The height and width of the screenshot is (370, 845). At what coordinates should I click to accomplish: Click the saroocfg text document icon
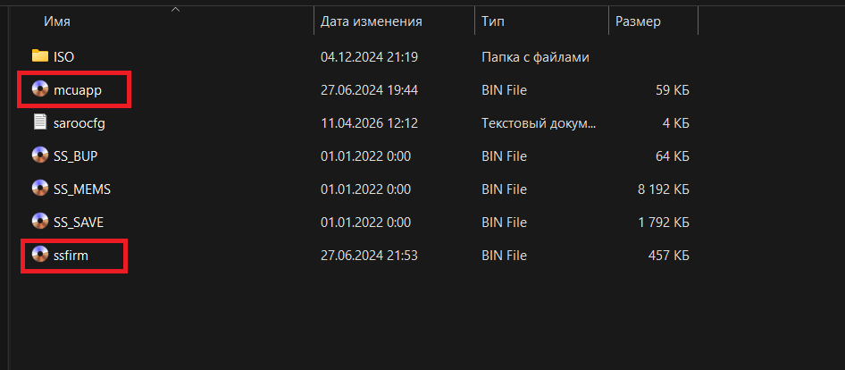click(x=40, y=122)
